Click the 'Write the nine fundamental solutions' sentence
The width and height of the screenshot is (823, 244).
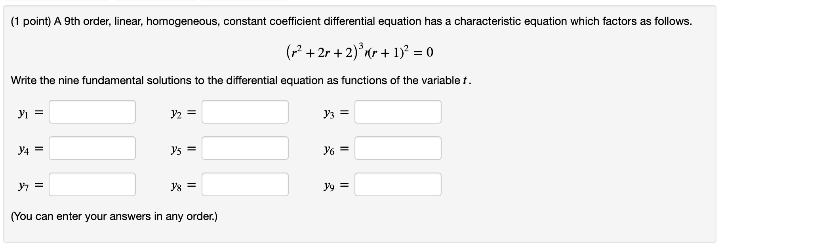point(241,81)
